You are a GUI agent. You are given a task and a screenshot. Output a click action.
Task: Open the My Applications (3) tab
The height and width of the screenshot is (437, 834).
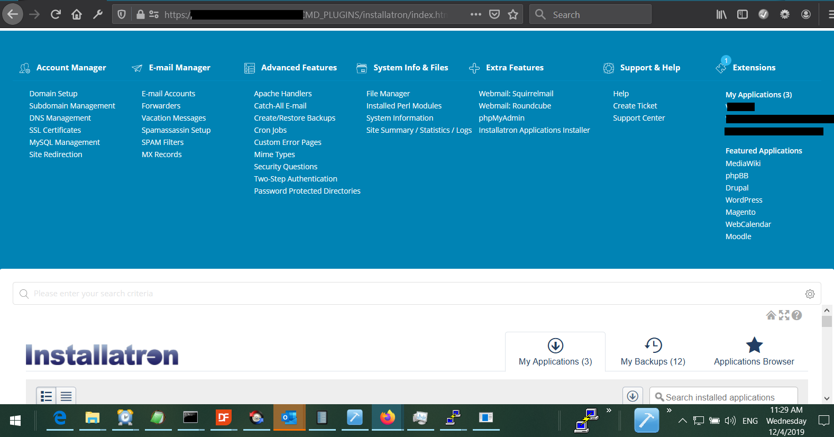point(555,352)
